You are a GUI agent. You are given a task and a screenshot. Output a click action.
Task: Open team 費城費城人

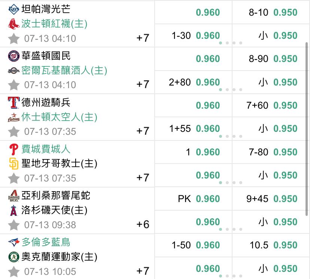coord(46,149)
